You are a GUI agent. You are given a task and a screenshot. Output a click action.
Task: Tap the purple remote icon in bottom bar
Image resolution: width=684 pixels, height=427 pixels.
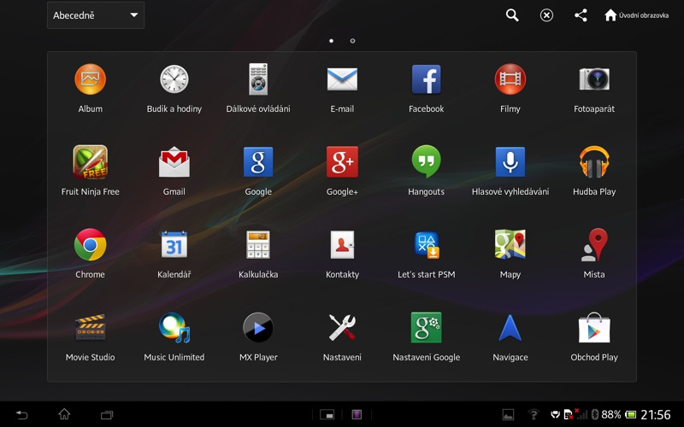coord(357,414)
